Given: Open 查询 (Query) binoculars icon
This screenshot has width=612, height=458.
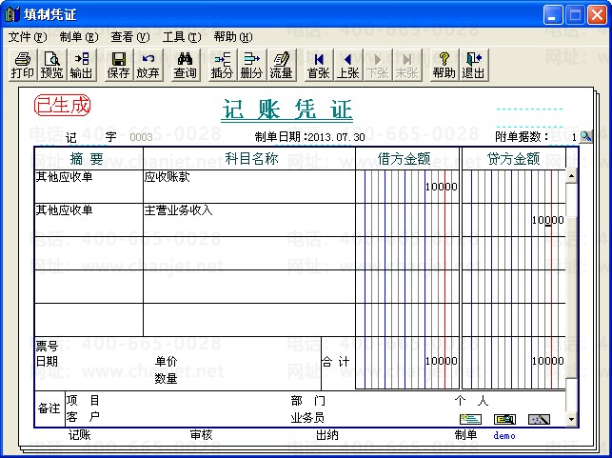Looking at the screenshot, I should point(186,65).
